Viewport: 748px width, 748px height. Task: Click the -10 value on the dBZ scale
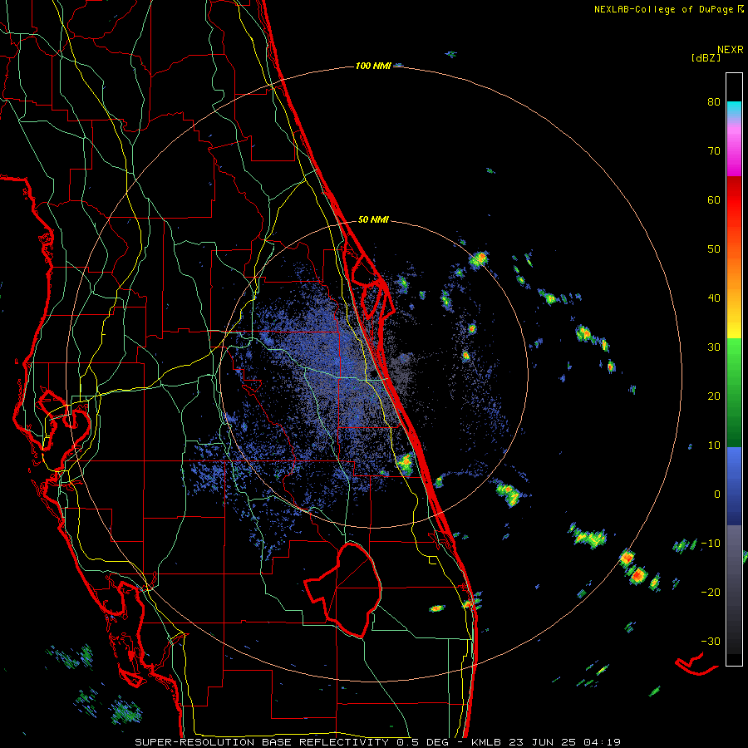coord(711,544)
